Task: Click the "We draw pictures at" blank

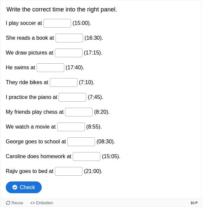Action: point(68,53)
